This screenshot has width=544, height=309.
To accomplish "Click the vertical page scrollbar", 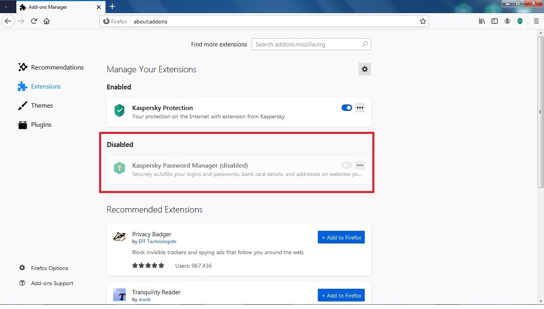I will tap(540, 111).
